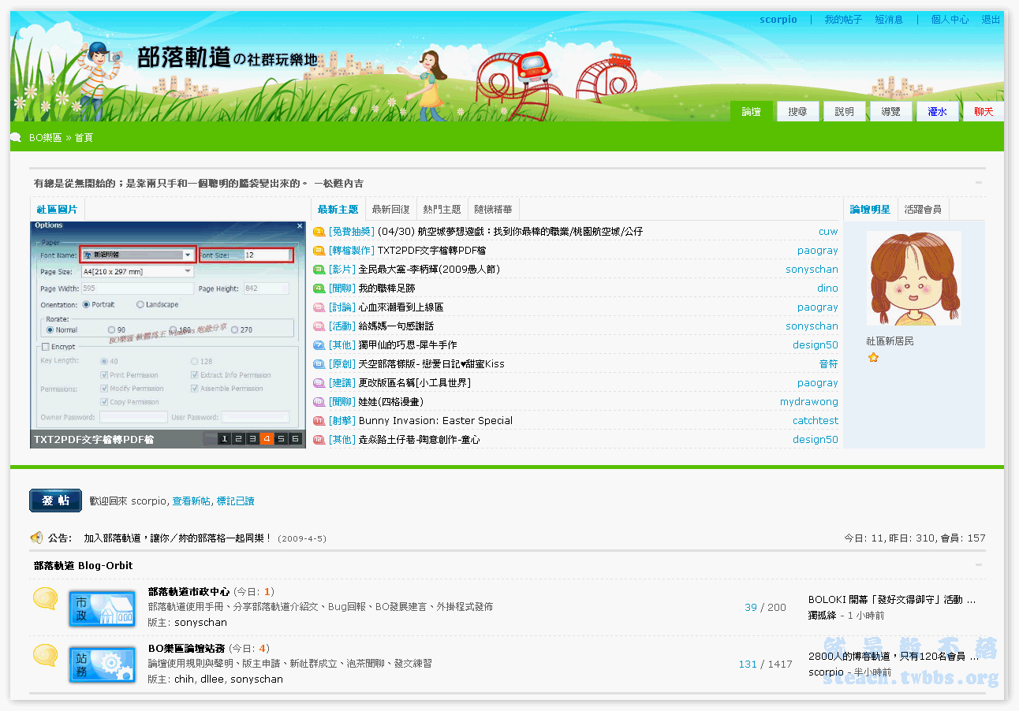This screenshot has height=711, width=1019.
Task: Open the 查看新帖 link
Action: 191,501
